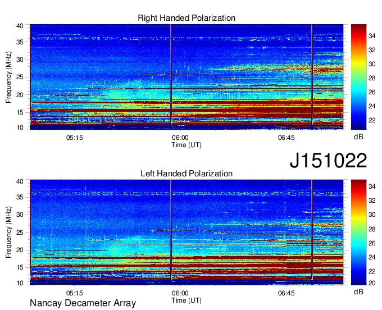Click the 06:45 time tick in bottom plot
Image resolution: width=382 pixels, height=310 pixels.
tap(286, 293)
